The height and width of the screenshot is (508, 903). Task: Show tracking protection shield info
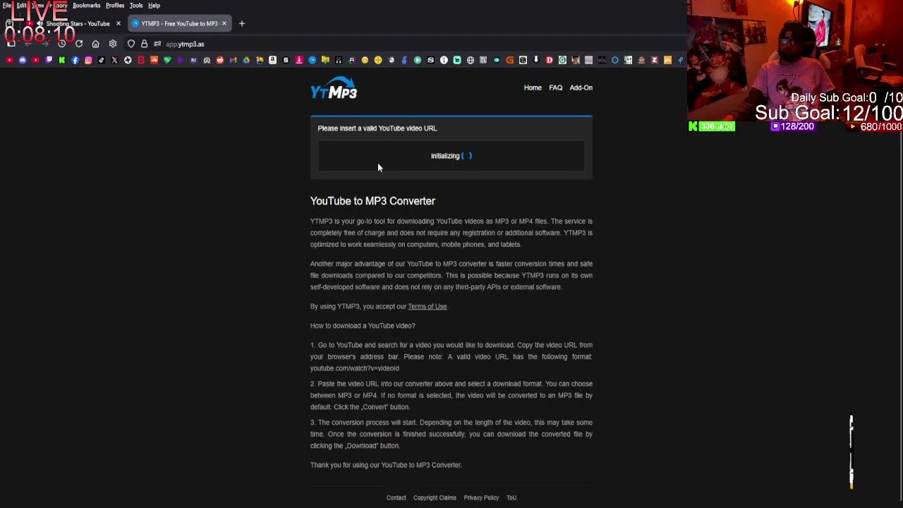click(131, 44)
